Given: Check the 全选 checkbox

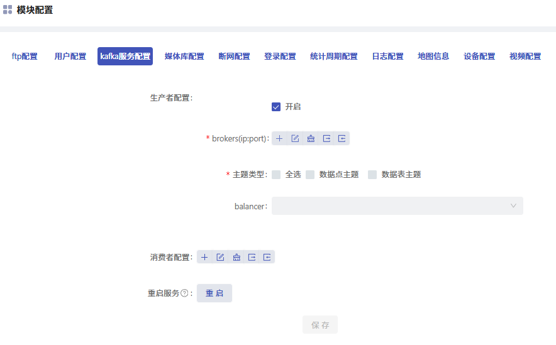Looking at the screenshot, I should coord(276,175).
